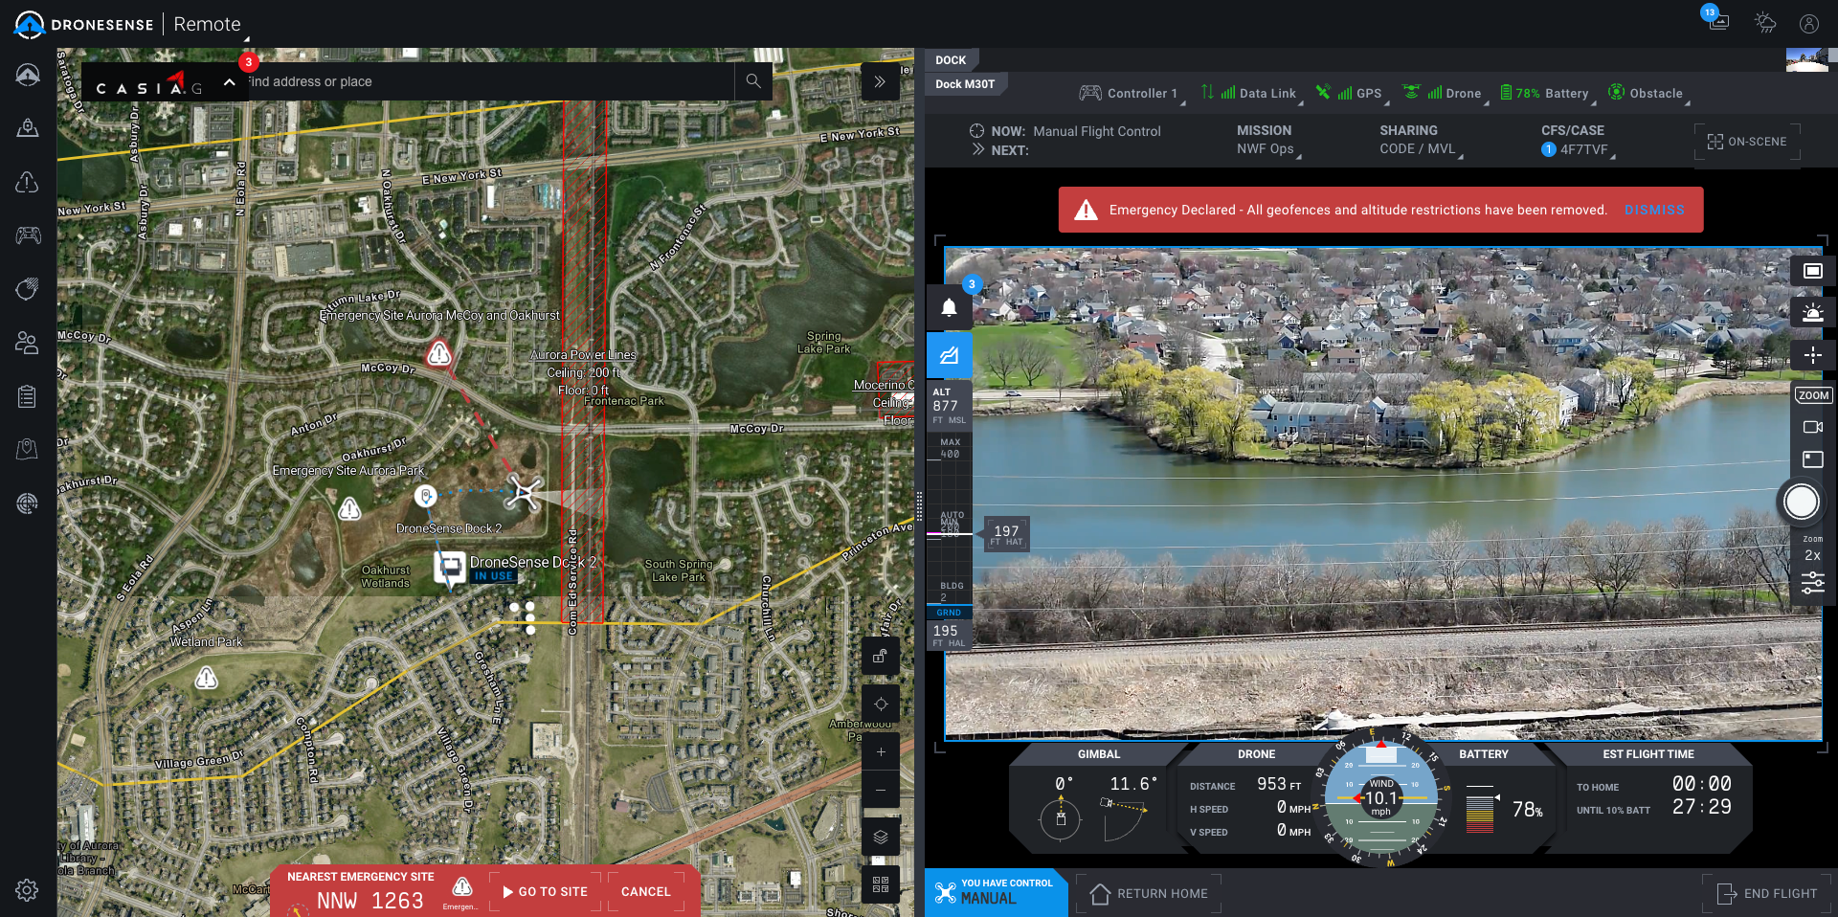Click END FLIGHT button
The image size is (1838, 917).
tap(1766, 894)
